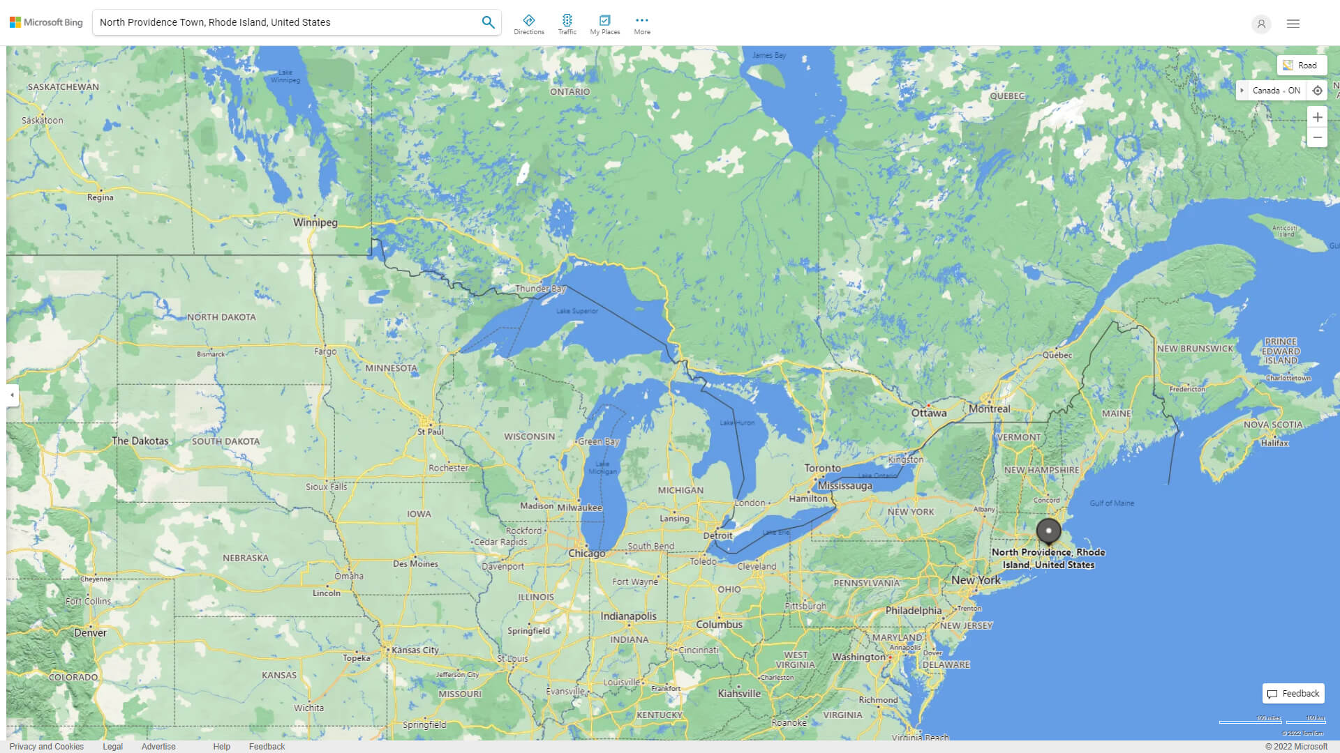Show Traffic layer
The image size is (1340, 753).
click(567, 24)
